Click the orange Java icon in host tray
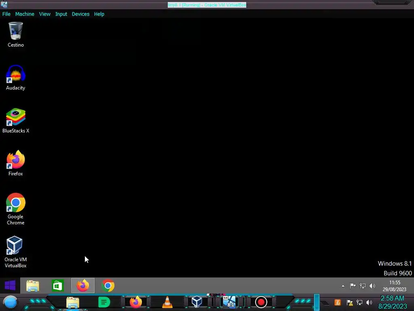The height and width of the screenshot is (311, 414). click(337, 302)
